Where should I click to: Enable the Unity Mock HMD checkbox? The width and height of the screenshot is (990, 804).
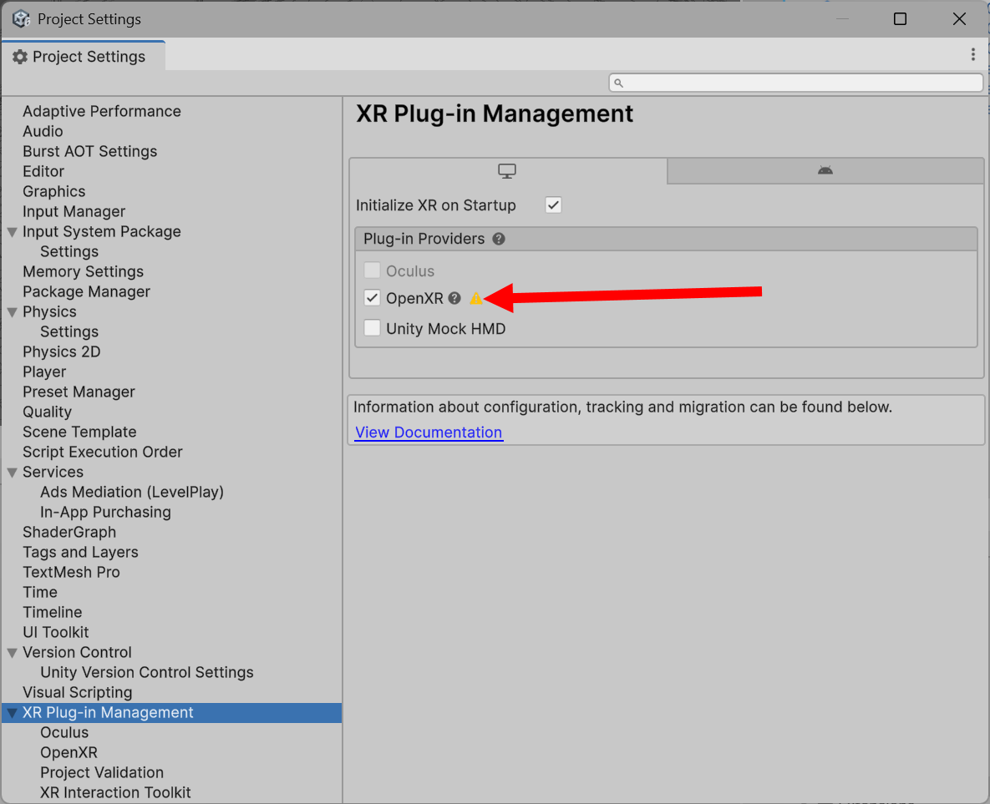click(x=373, y=328)
